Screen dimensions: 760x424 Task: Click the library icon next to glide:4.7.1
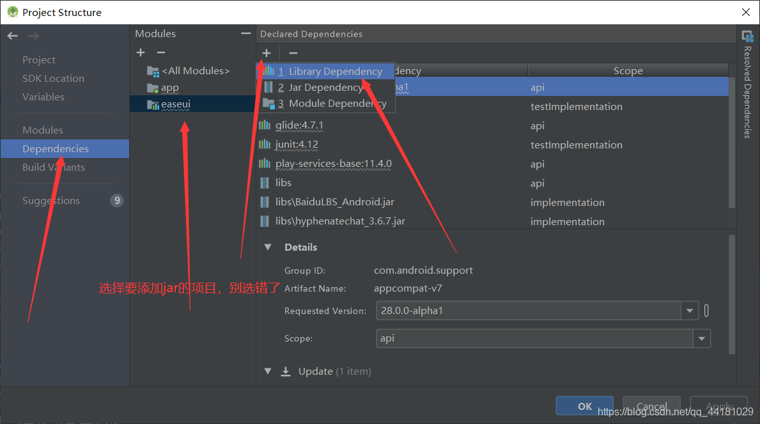point(265,125)
